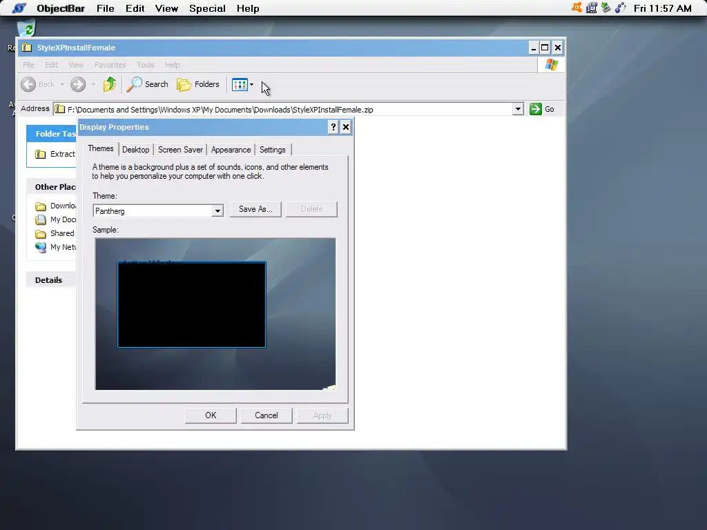
Task: Click the network computers tray icon
Action: click(592, 8)
